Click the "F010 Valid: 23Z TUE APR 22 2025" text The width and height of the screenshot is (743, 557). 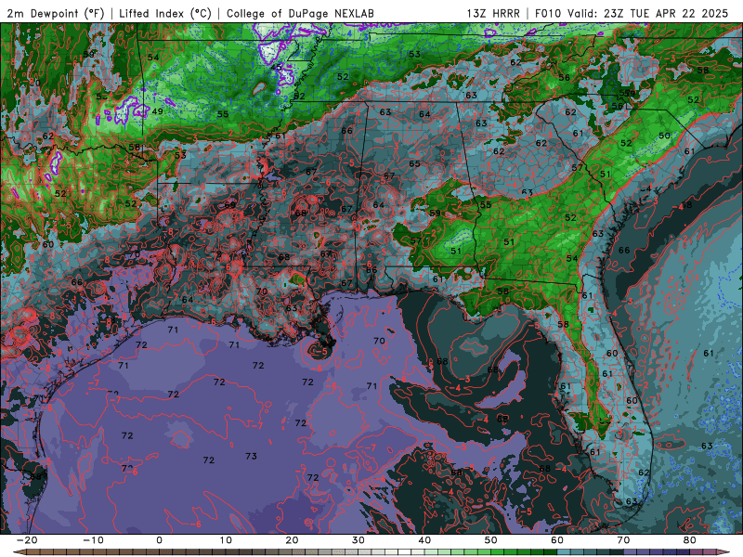pyautogui.click(x=632, y=14)
